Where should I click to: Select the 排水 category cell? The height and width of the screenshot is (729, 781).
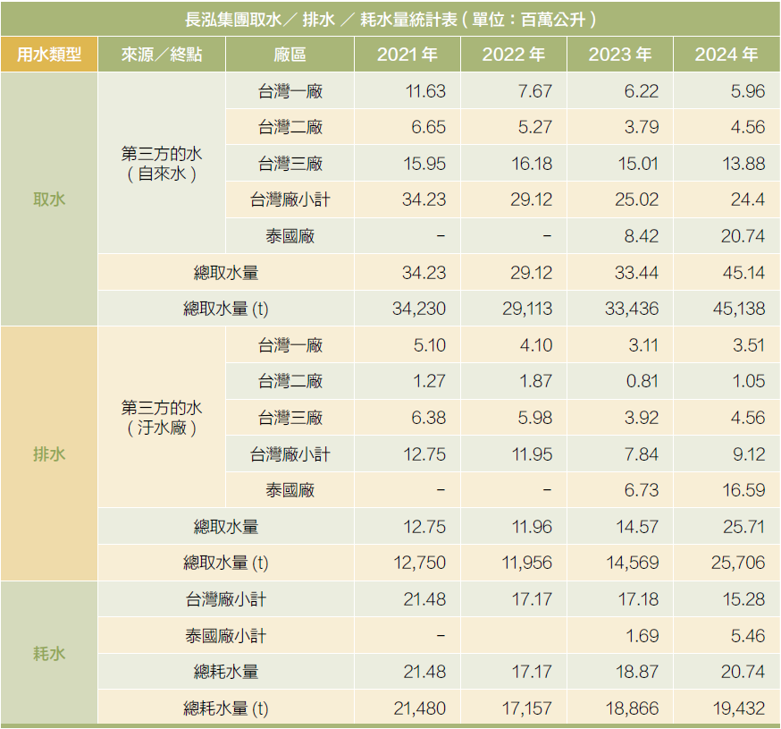49,454
